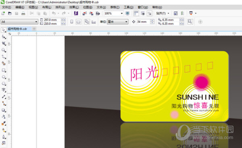The image size is (242, 148).
Task: Open the 帮助(H) menu
Action: pyautogui.click(x=157, y=7)
